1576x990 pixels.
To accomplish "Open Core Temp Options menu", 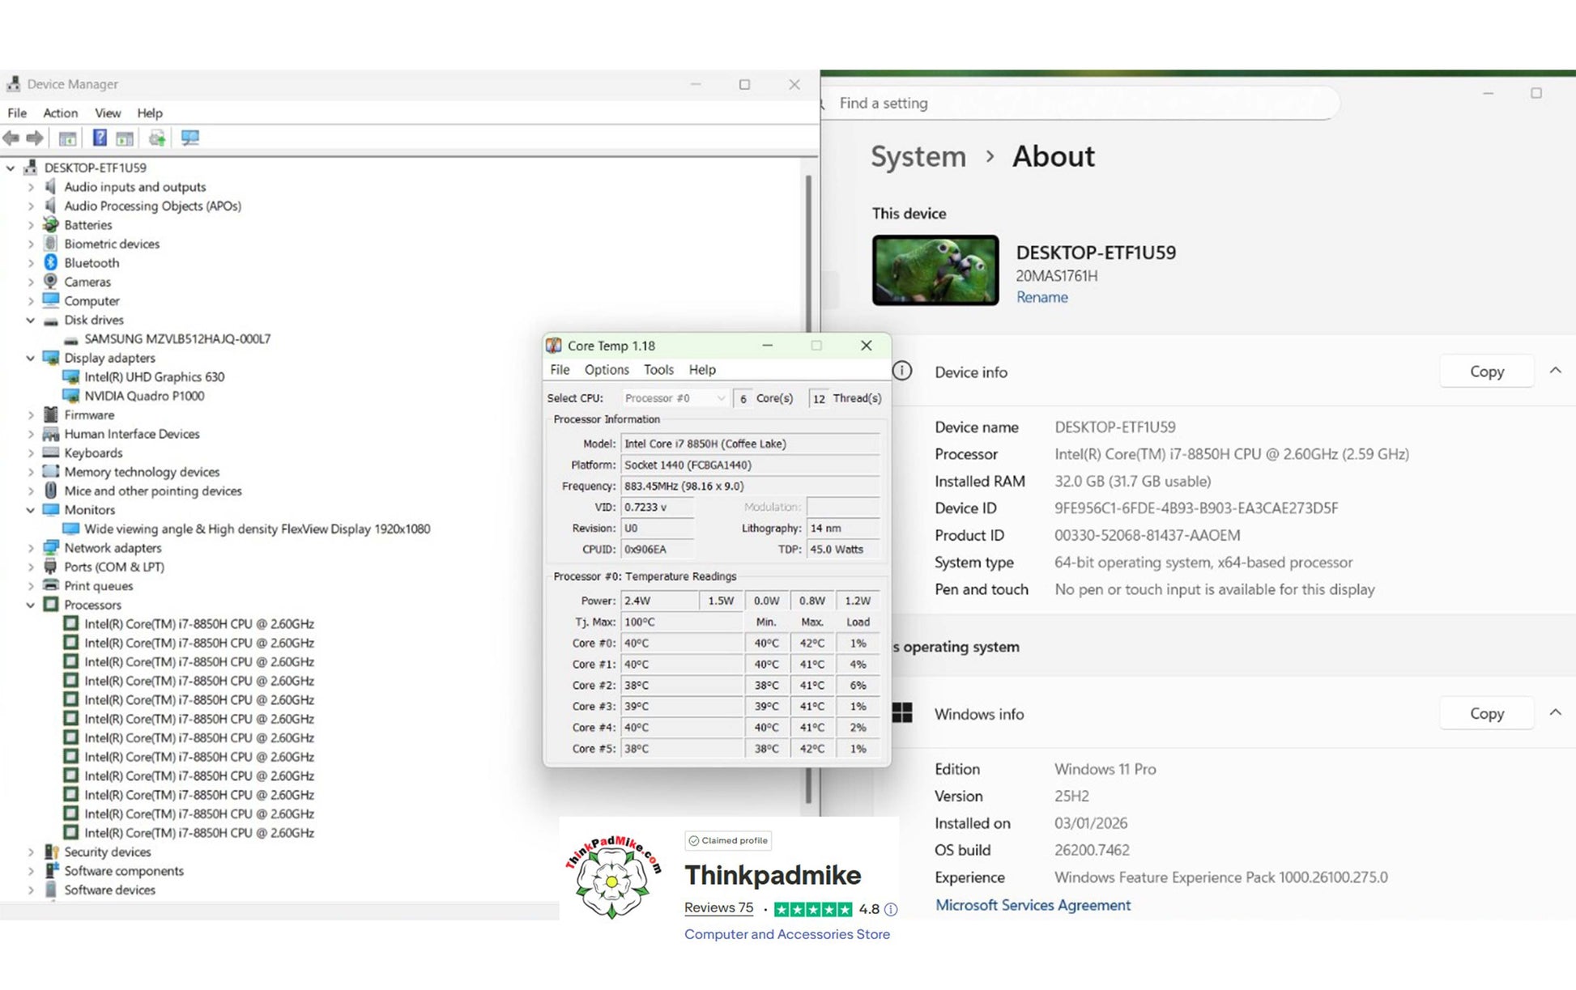I will pos(606,370).
